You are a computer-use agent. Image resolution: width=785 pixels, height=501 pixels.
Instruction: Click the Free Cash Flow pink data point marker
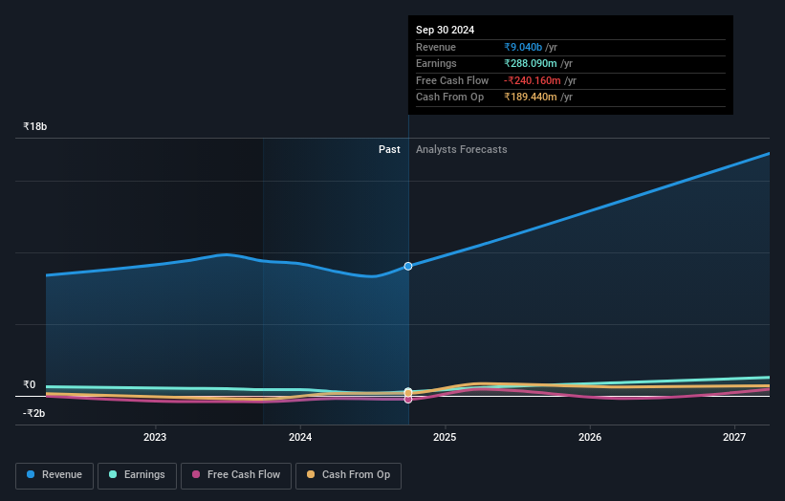coord(408,400)
